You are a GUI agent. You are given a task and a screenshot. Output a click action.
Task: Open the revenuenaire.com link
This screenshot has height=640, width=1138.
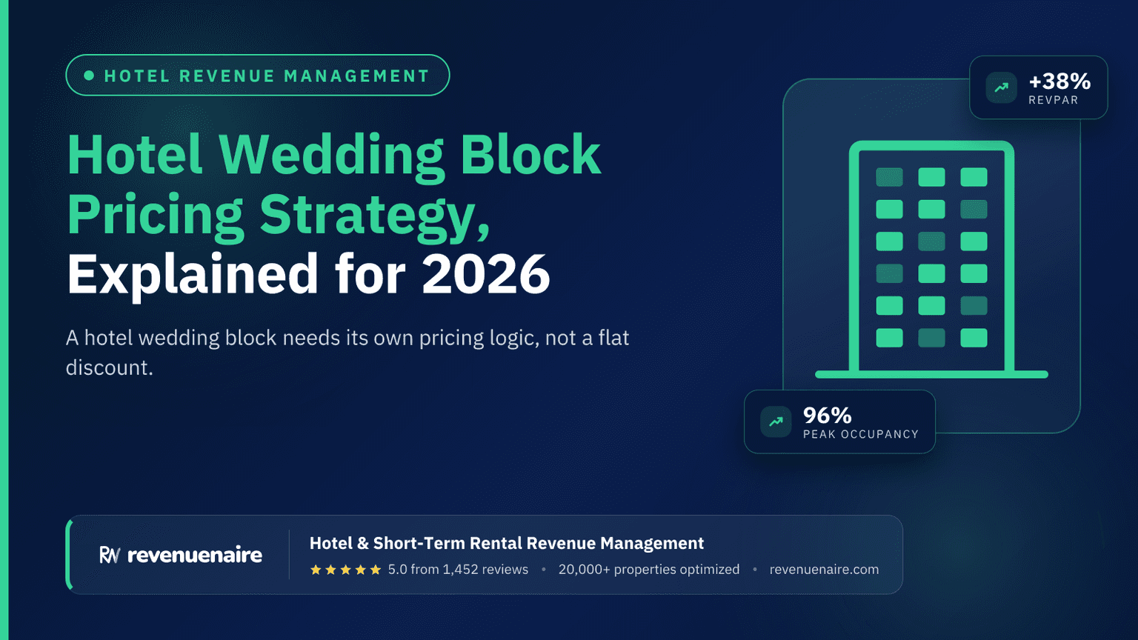click(824, 570)
